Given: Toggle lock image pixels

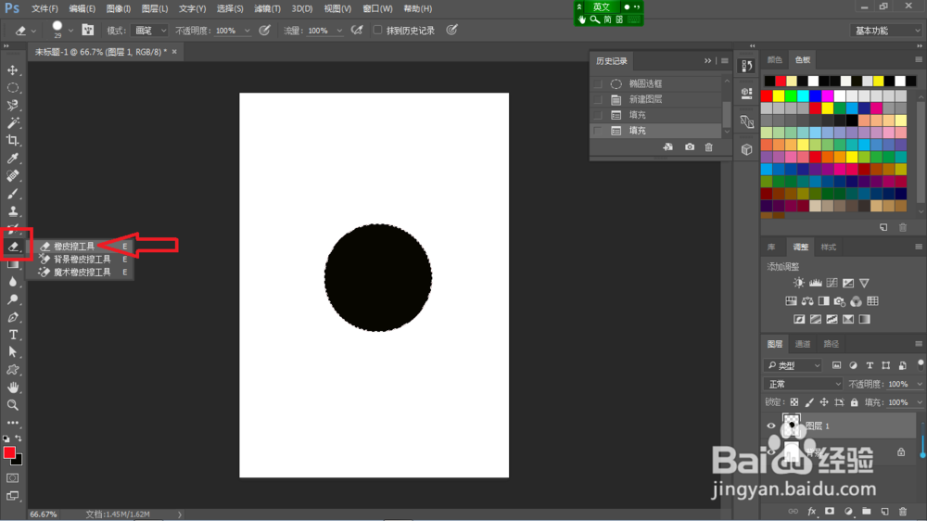Looking at the screenshot, I should pos(809,402).
